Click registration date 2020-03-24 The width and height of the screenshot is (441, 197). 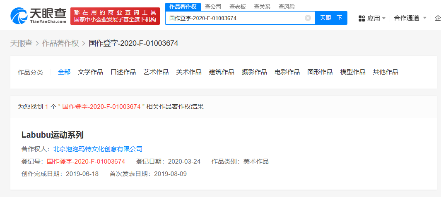[184, 162]
